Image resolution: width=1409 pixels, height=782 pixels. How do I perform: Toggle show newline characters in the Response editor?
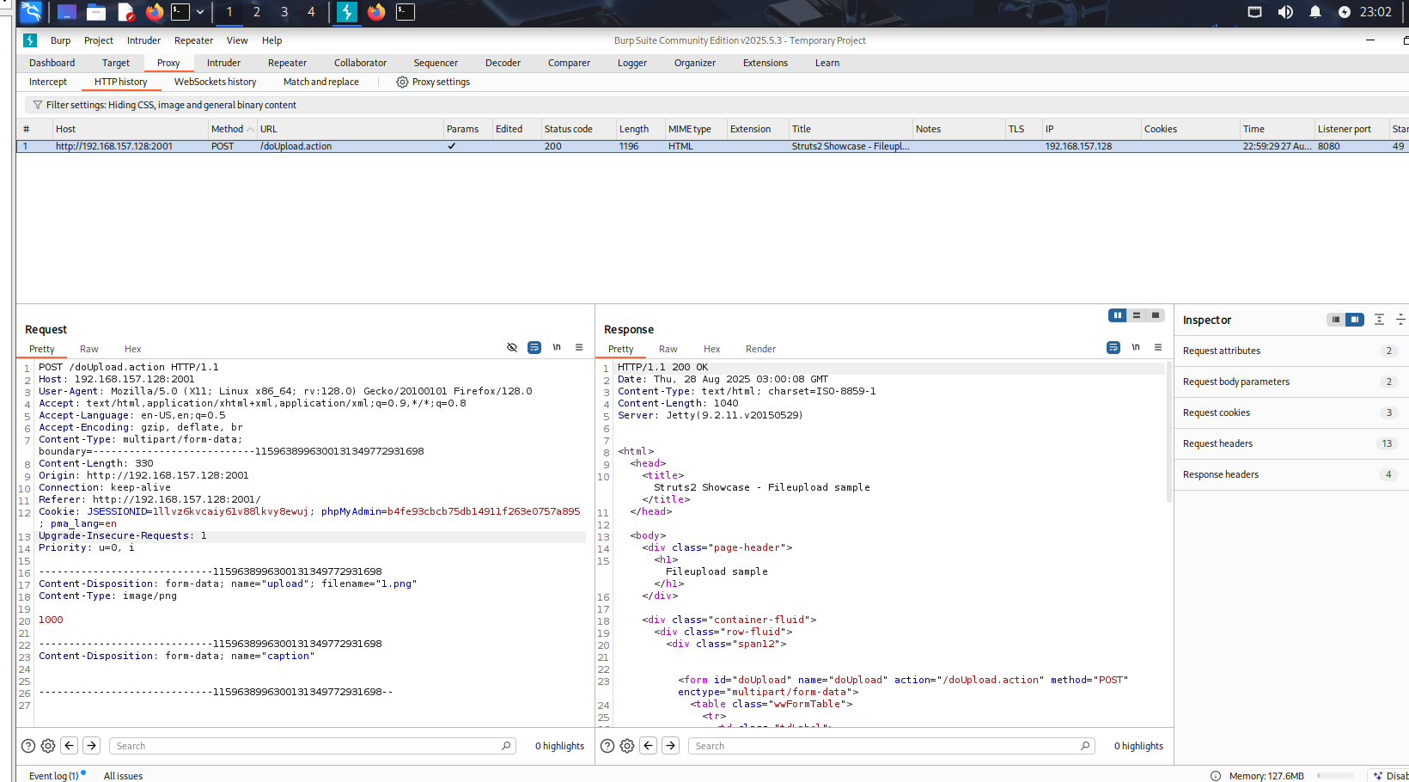pyautogui.click(x=1136, y=347)
